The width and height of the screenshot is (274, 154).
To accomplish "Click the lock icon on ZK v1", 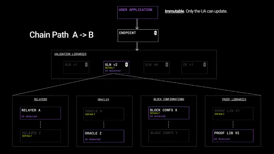I will tap(205, 65).
